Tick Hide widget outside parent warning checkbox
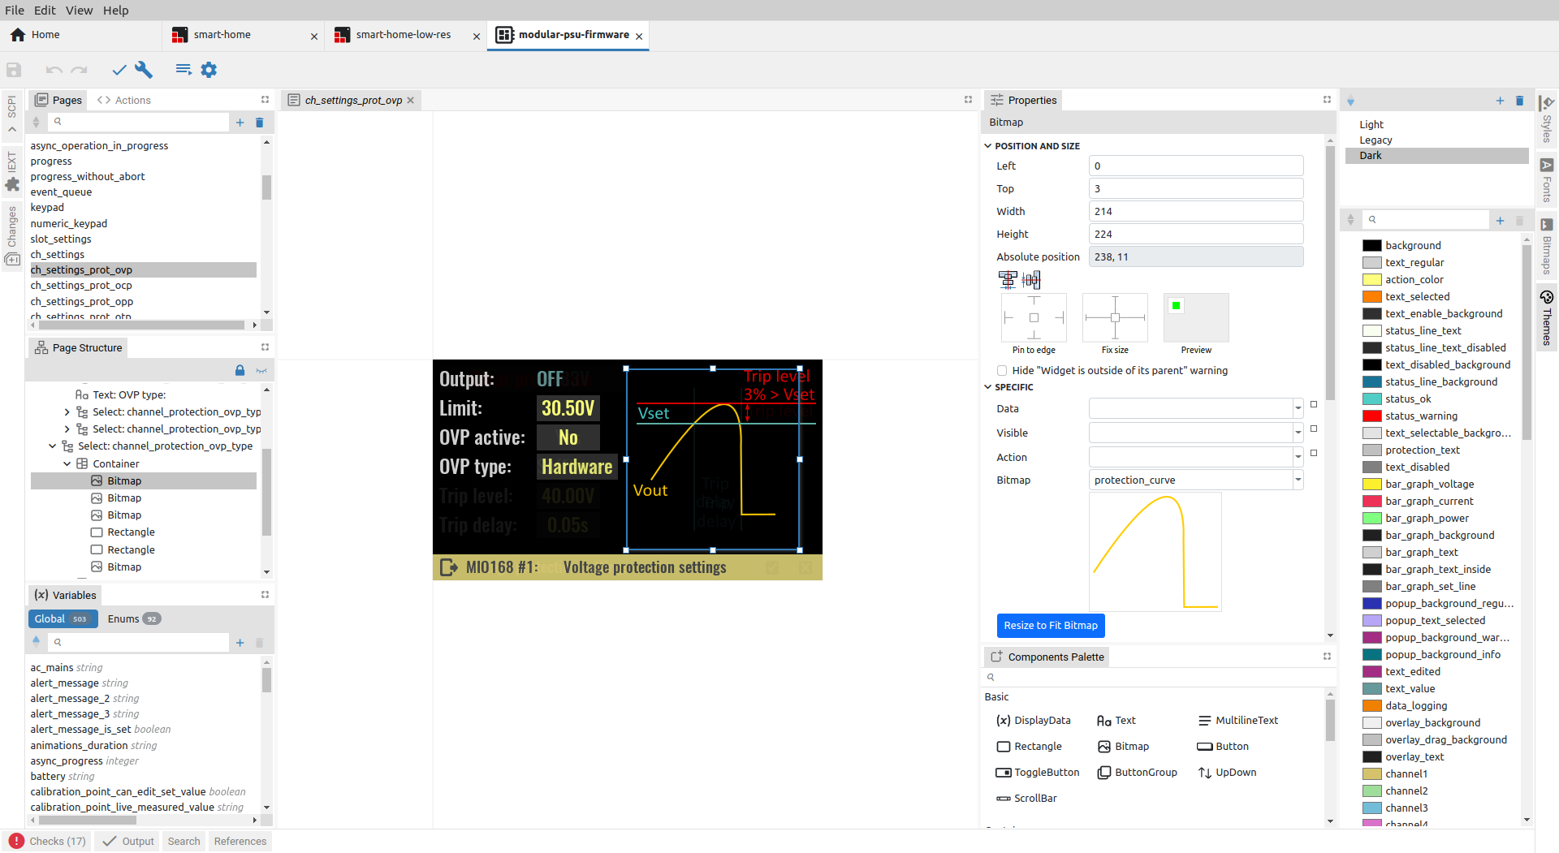The image size is (1559, 853). click(x=1002, y=371)
